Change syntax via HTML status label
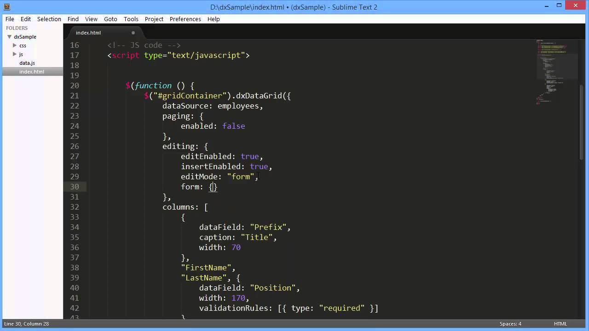589x331 pixels. (x=560, y=324)
